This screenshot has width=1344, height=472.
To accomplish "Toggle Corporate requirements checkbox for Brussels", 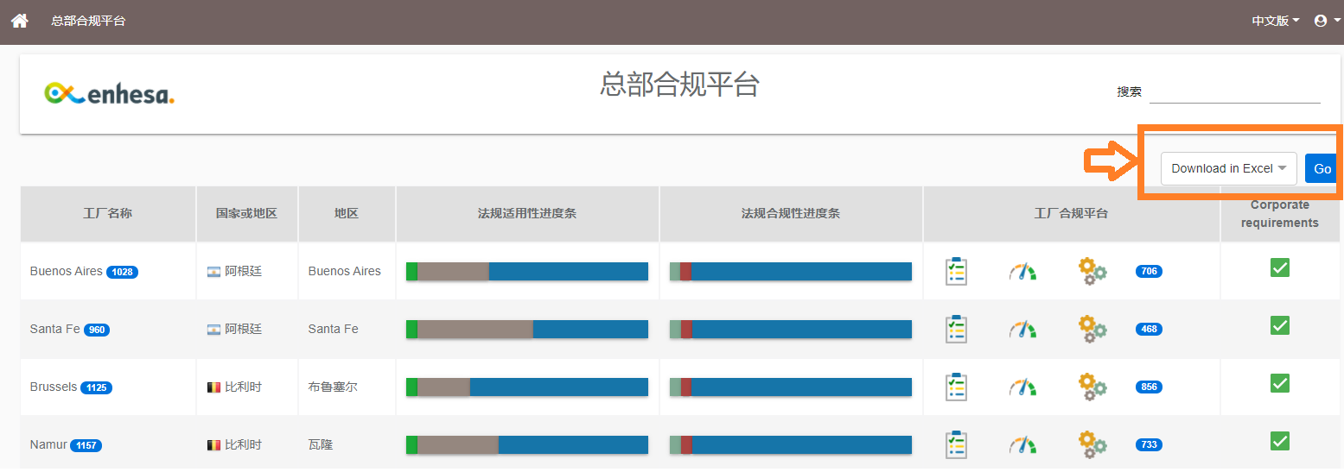I will point(1280,383).
